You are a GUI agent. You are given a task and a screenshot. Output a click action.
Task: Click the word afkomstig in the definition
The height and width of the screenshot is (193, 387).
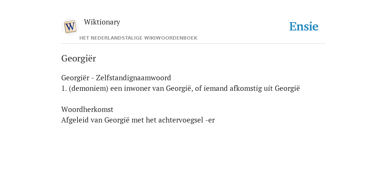(246, 88)
